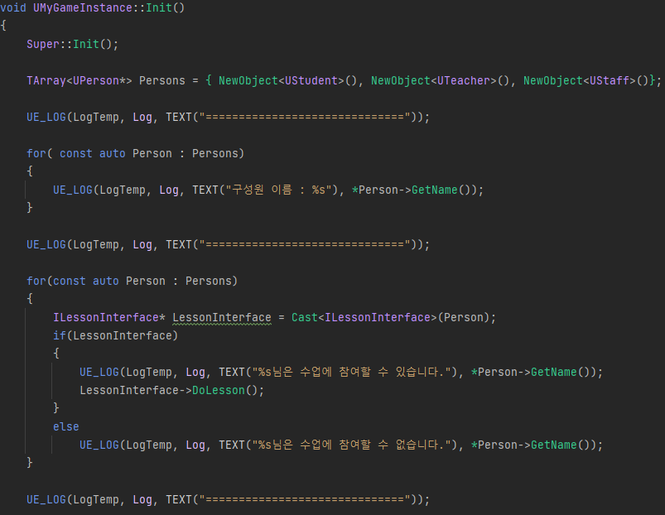This screenshot has height=515, width=665.
Task: Click 'for(const auto Person' in second loop
Action: (96, 281)
